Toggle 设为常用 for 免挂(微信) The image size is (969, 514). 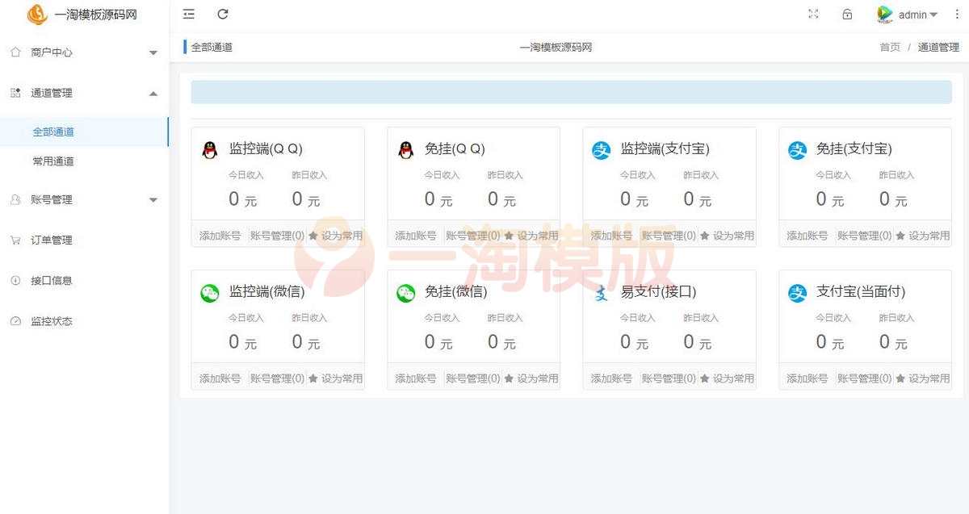531,378
